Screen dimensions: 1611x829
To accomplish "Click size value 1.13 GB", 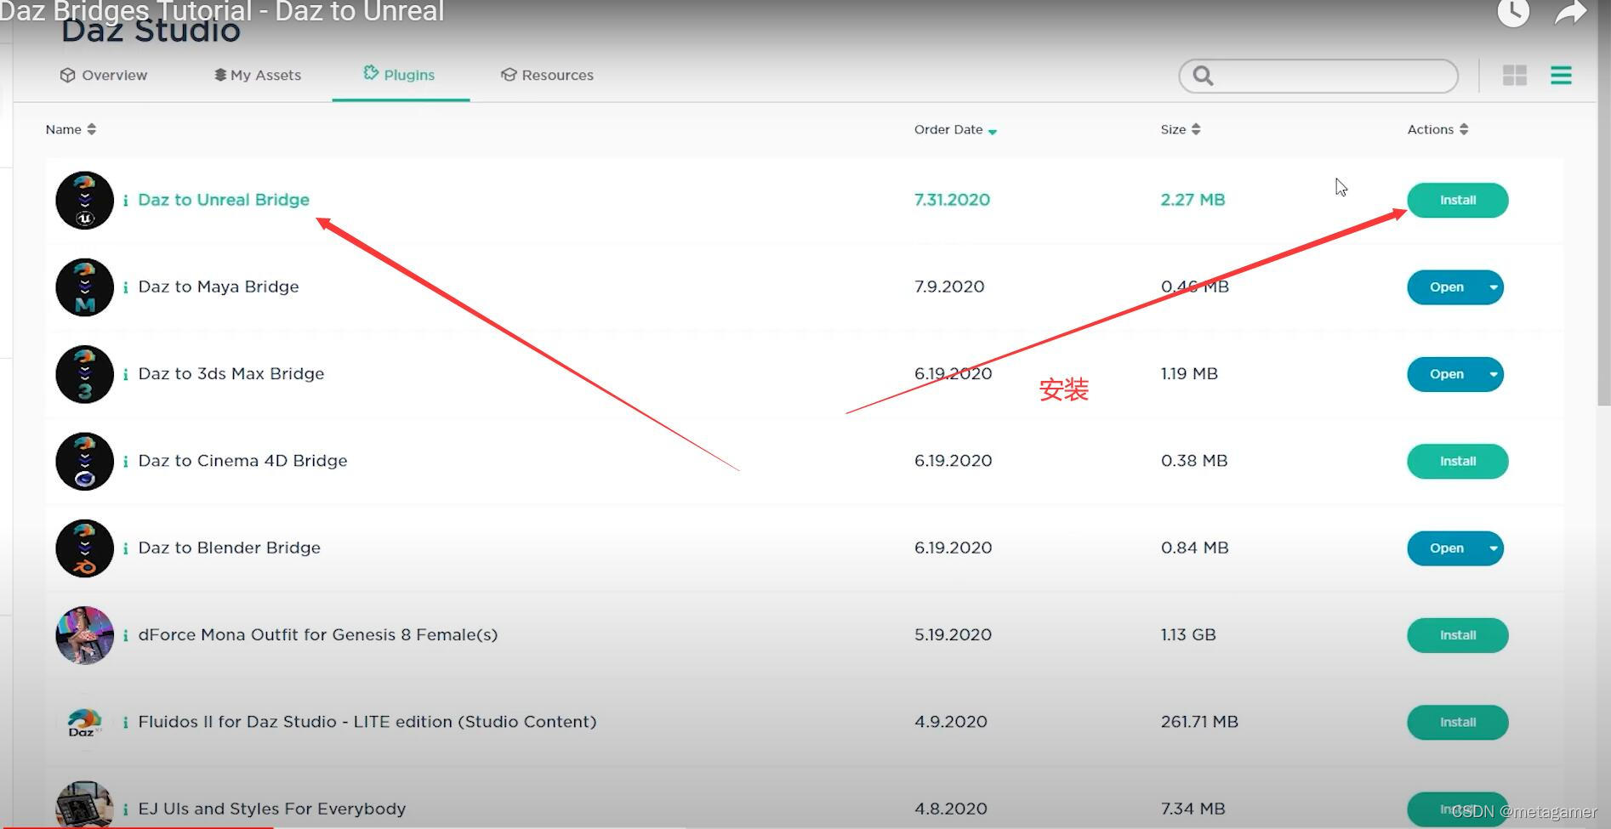I will tap(1188, 634).
